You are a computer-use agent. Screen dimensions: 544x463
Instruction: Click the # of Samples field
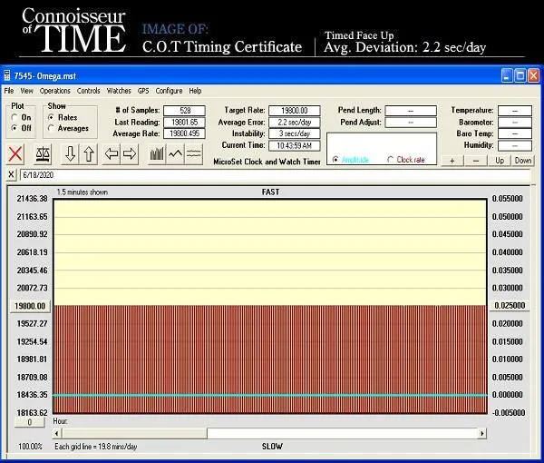pos(184,111)
